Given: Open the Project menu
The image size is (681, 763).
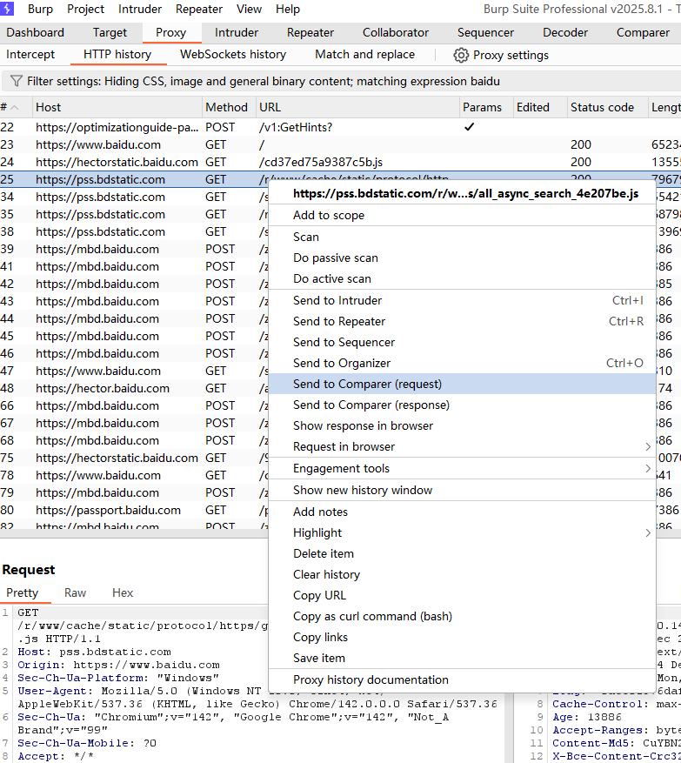Looking at the screenshot, I should pyautogui.click(x=85, y=10).
